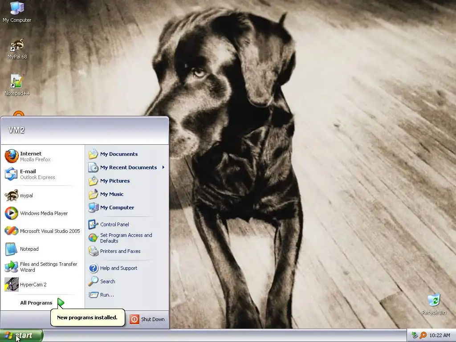Click the Windows Media Player icon
Image resolution: width=456 pixels, height=342 pixels.
[11, 213]
